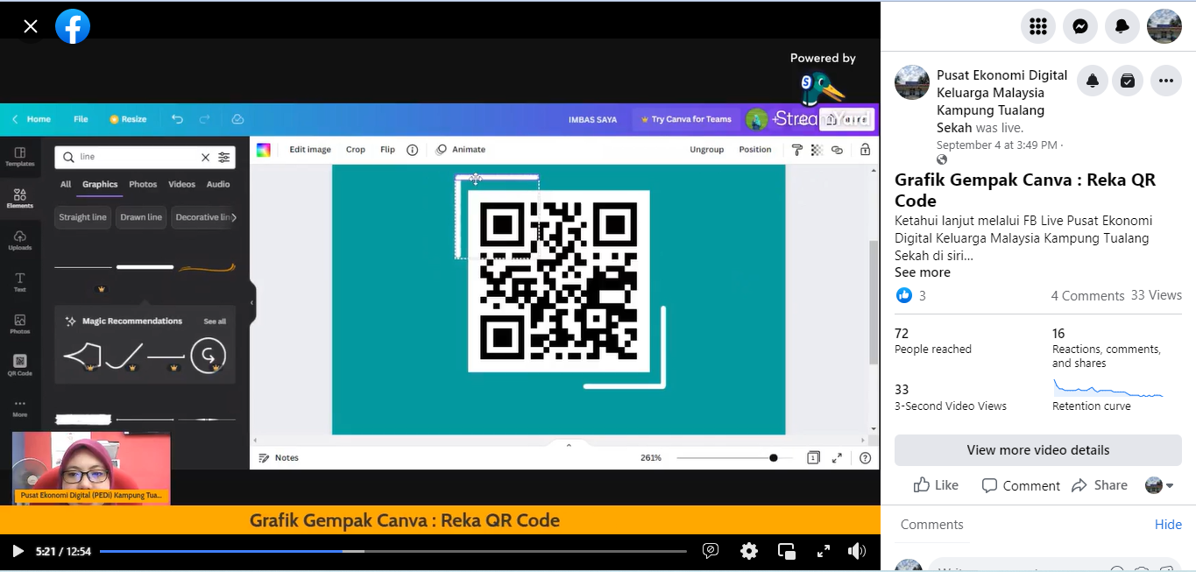Screen dimensions: 1196x572
Task: Click the elements search field containing 'line'
Action: coord(136,157)
